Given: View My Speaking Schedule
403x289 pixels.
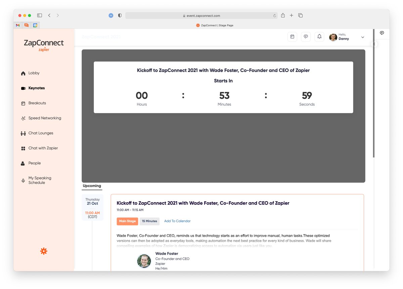Looking at the screenshot, I should (40, 180).
